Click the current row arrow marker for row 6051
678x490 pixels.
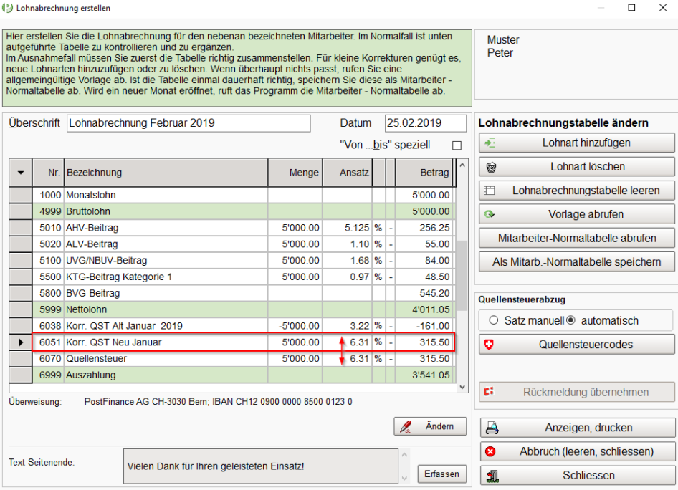coord(21,342)
